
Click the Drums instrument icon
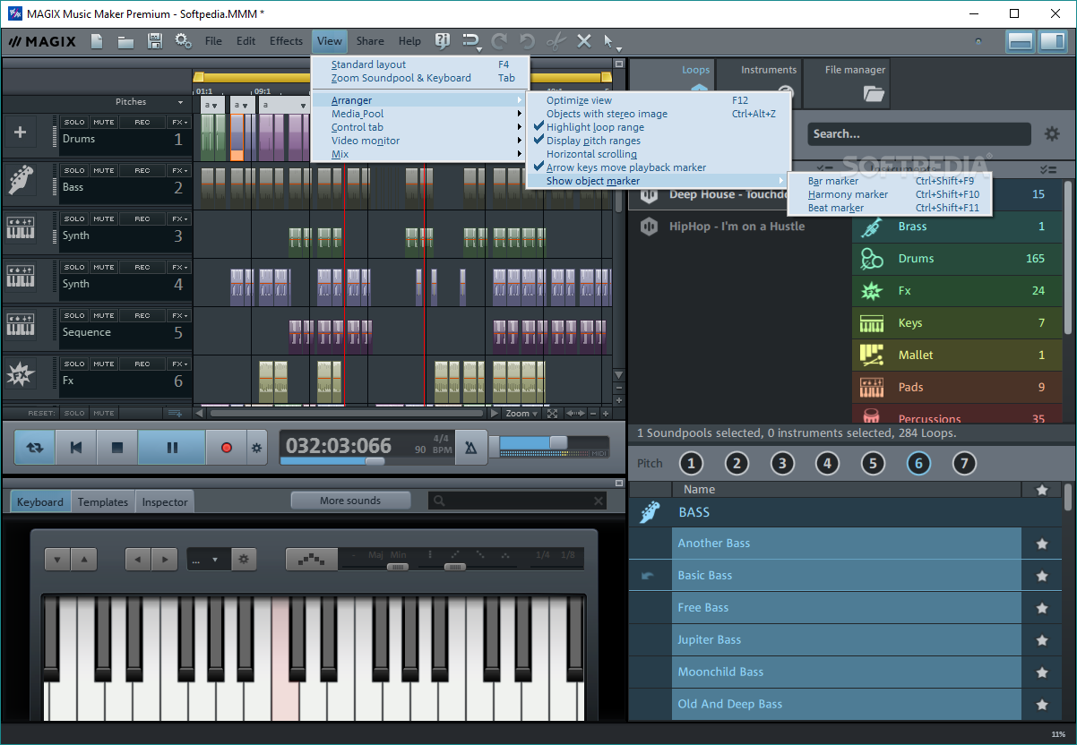pyautogui.click(x=872, y=259)
